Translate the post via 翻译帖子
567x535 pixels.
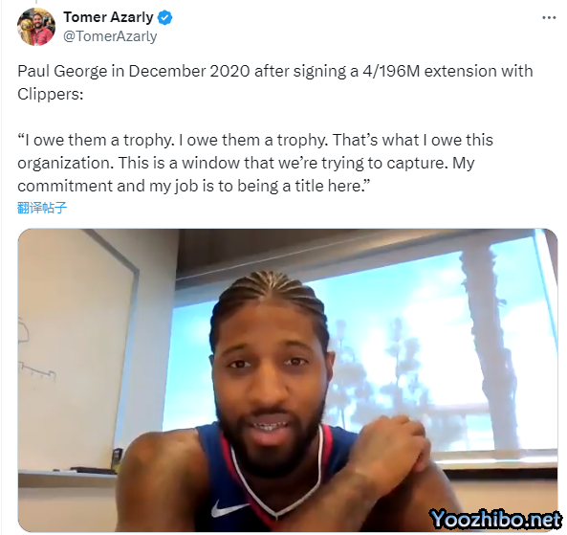[x=42, y=208]
